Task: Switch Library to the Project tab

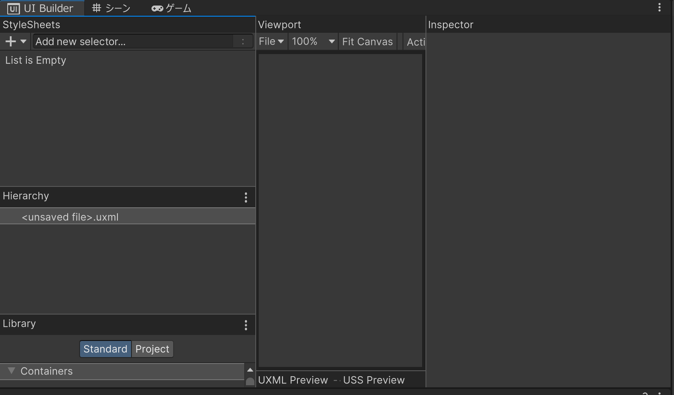Action: tap(152, 349)
